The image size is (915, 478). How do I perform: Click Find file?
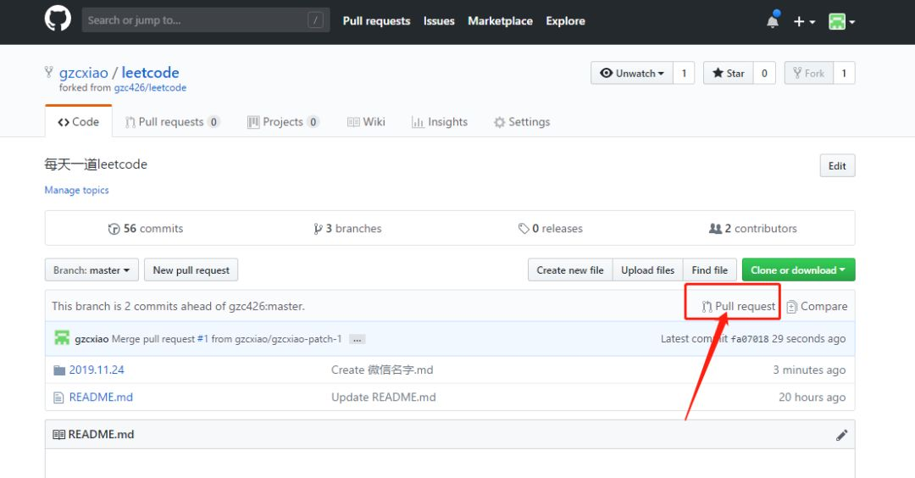point(710,270)
